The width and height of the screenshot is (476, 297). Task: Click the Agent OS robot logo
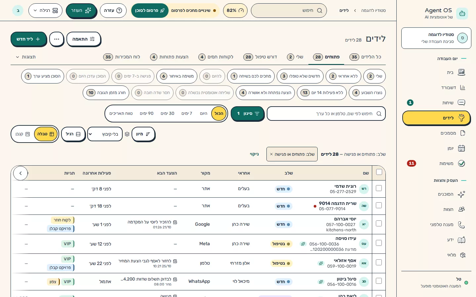[x=462, y=14]
